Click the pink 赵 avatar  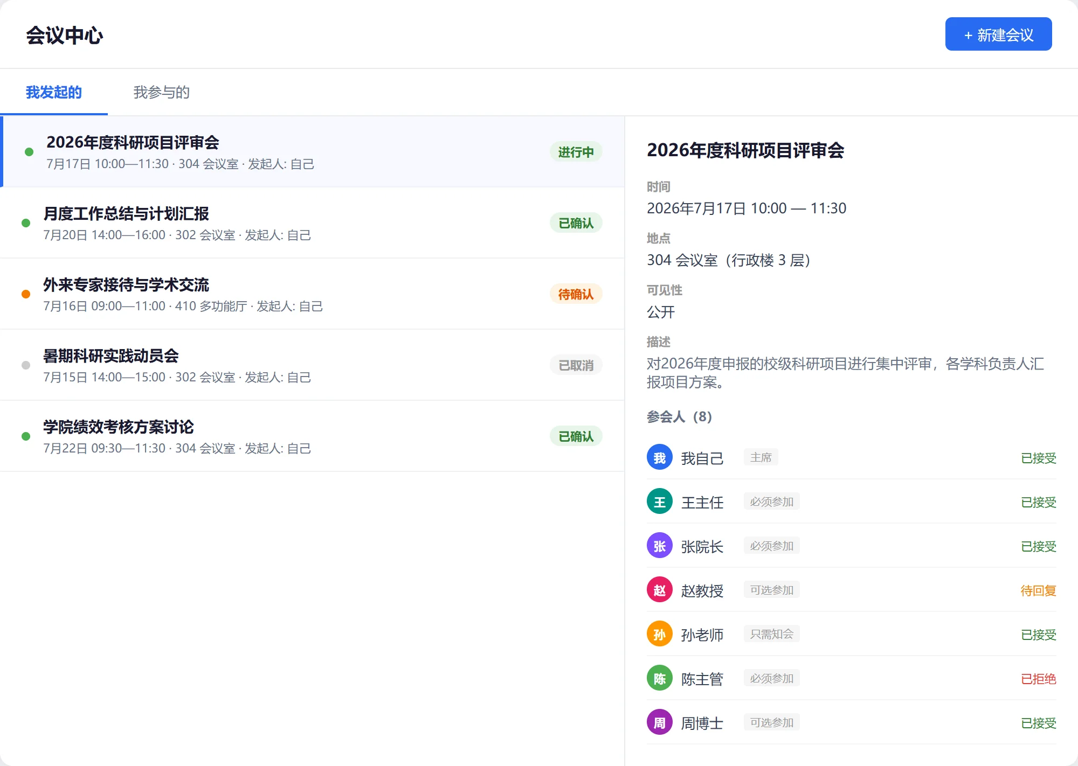tap(660, 590)
